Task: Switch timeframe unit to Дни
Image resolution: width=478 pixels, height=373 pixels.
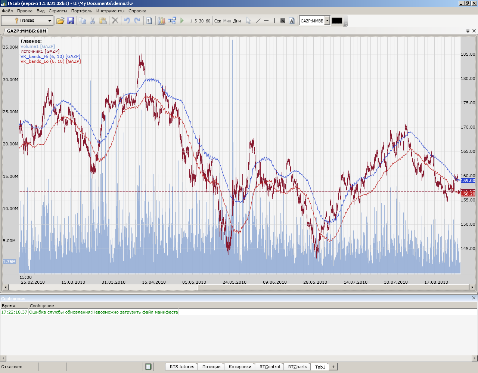Action: [237, 21]
